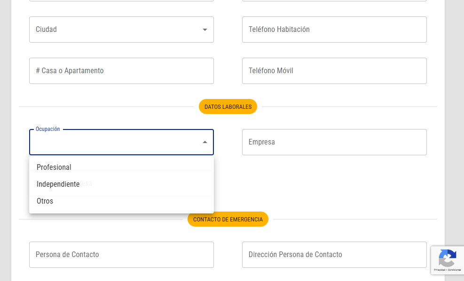
Task: Open reCAPTCHA Privacidad link
Action: point(440,270)
